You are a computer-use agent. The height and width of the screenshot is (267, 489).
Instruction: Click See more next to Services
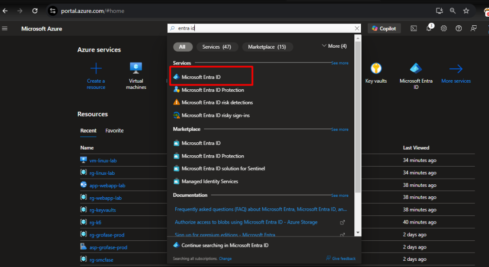[x=340, y=63]
